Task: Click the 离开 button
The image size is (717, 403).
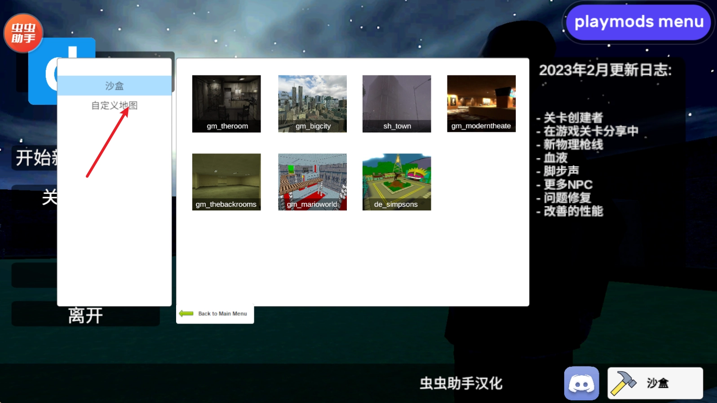Action: 85,315
